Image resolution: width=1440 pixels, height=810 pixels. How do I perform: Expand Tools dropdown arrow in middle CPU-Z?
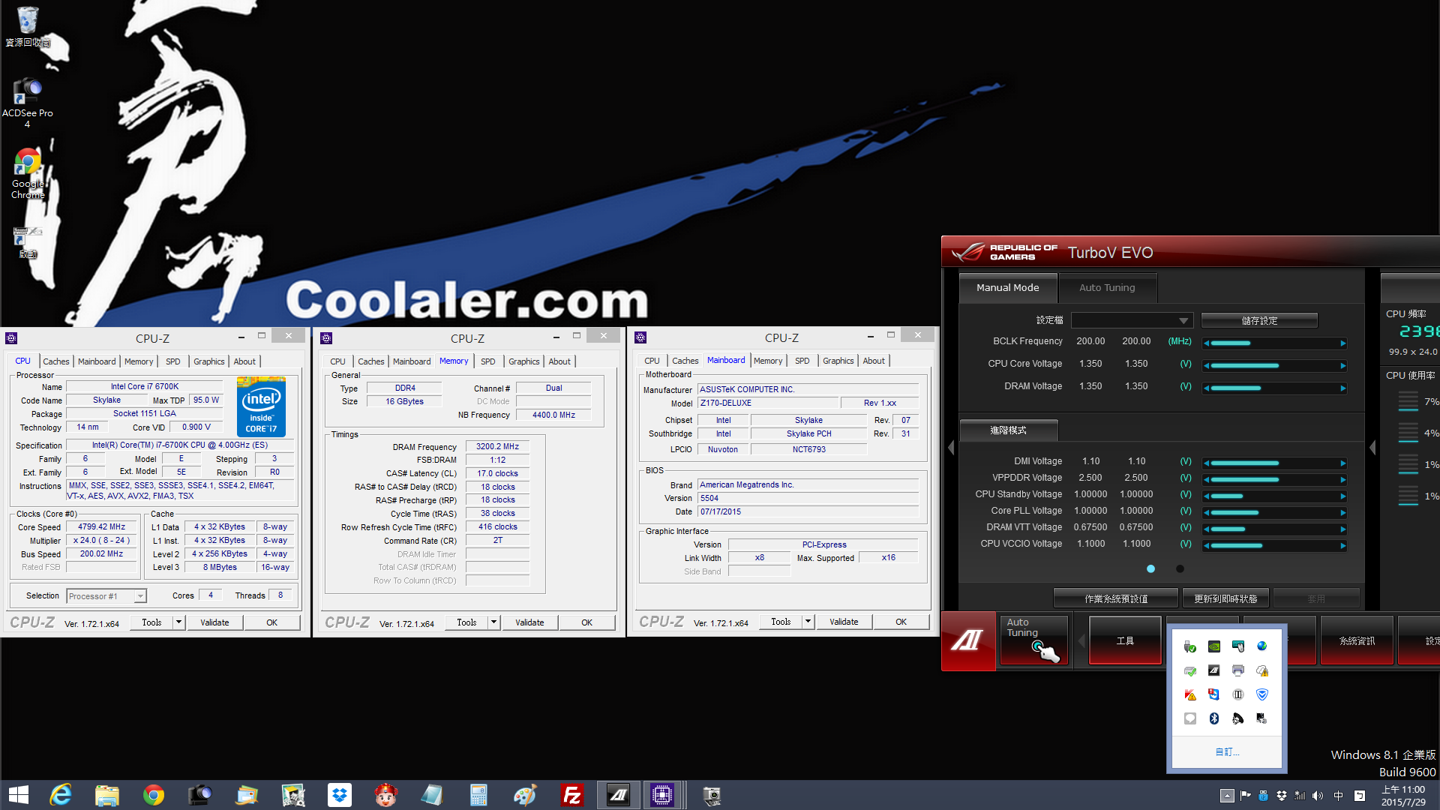point(493,622)
